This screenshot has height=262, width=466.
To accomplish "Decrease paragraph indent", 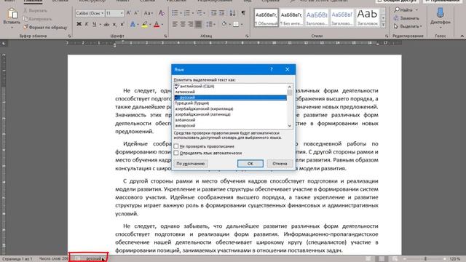I will pos(213,13).
